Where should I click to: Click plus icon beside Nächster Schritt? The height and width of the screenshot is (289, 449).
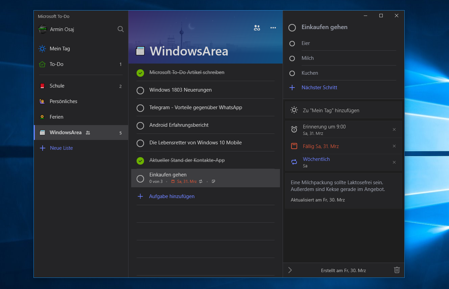(x=292, y=88)
